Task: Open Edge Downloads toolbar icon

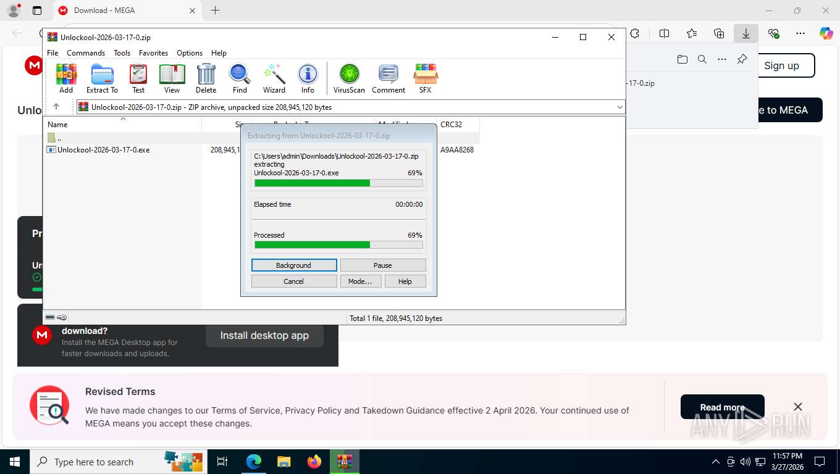Action: click(746, 33)
